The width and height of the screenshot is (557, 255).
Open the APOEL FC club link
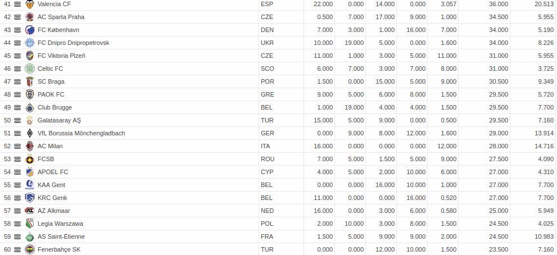[x=53, y=172]
